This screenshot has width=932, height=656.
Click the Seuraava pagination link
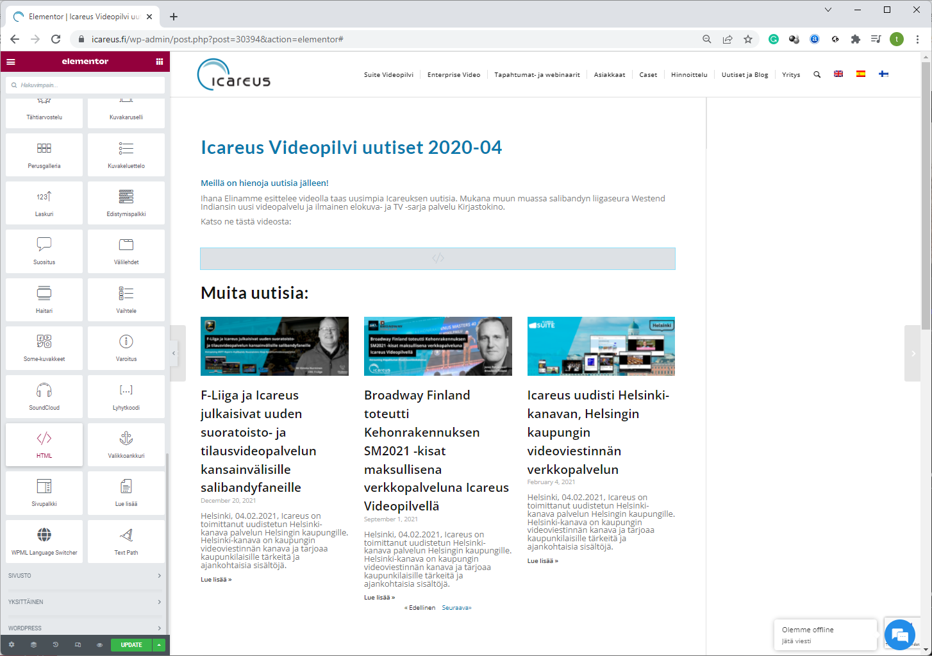tap(456, 608)
